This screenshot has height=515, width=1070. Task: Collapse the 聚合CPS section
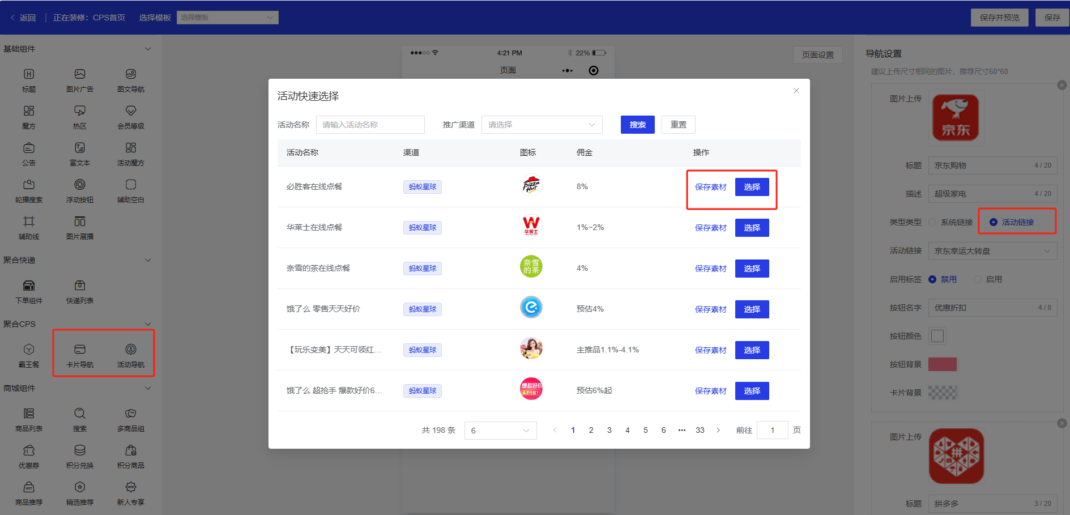pos(148,324)
